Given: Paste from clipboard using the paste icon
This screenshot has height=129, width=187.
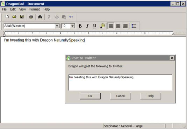Looking at the screenshot, I should point(64,17).
